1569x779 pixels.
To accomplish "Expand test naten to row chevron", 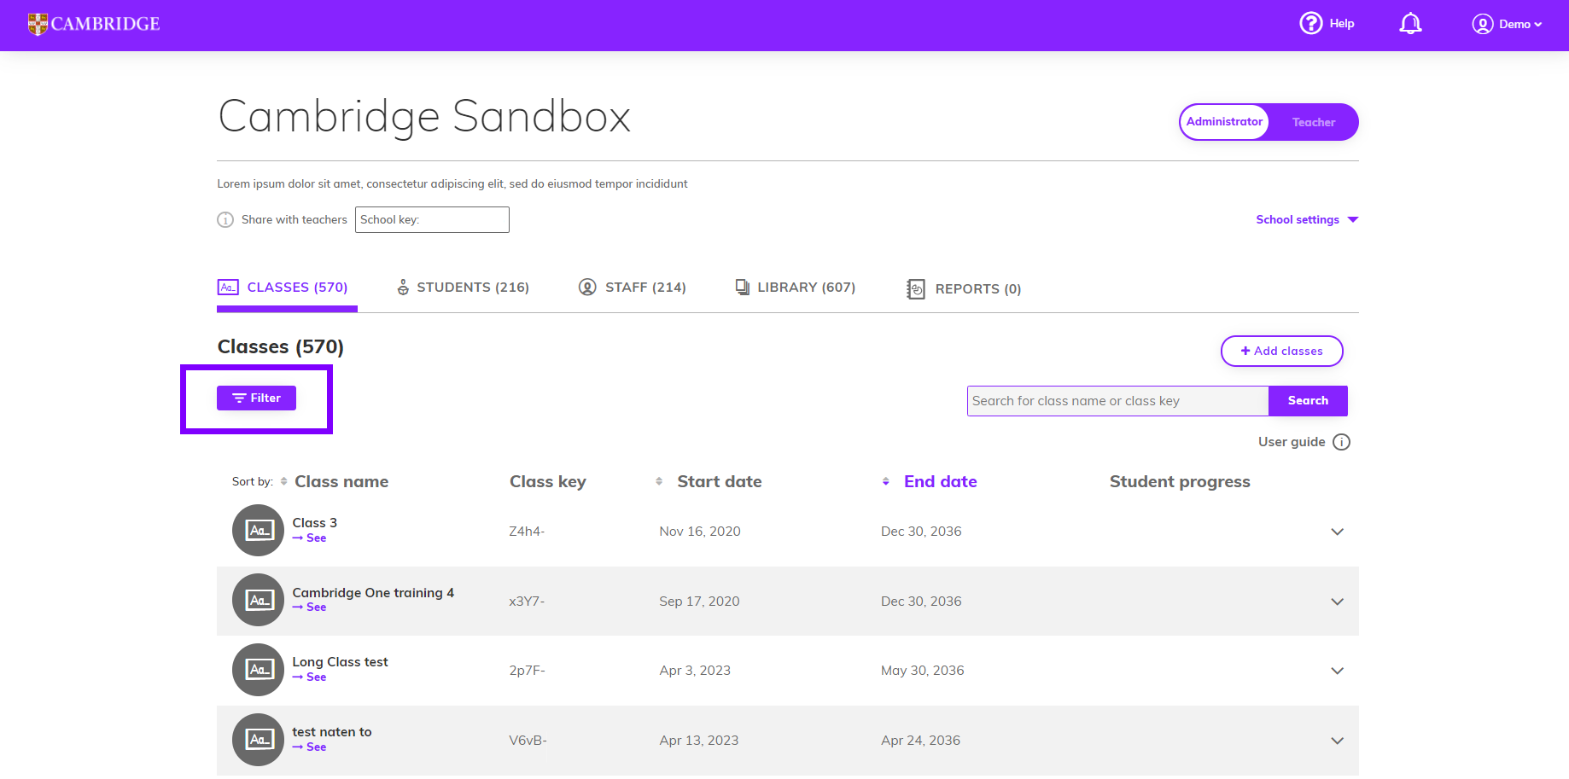I will click(1338, 741).
